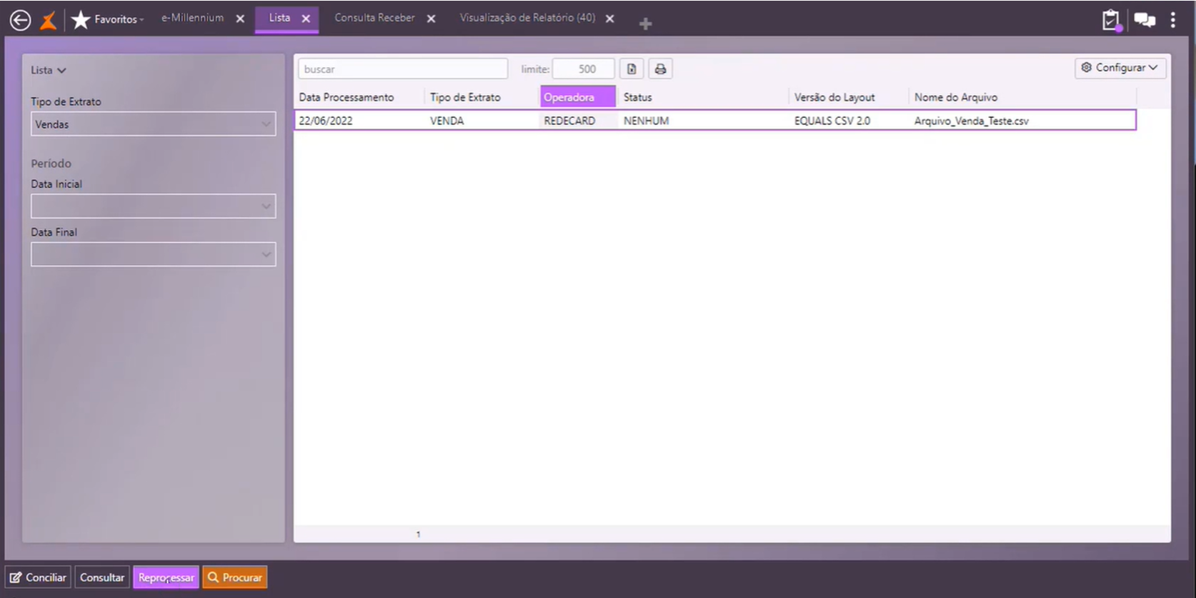Open the clipboard tasks icon
The image size is (1196, 598).
[x=1111, y=20]
